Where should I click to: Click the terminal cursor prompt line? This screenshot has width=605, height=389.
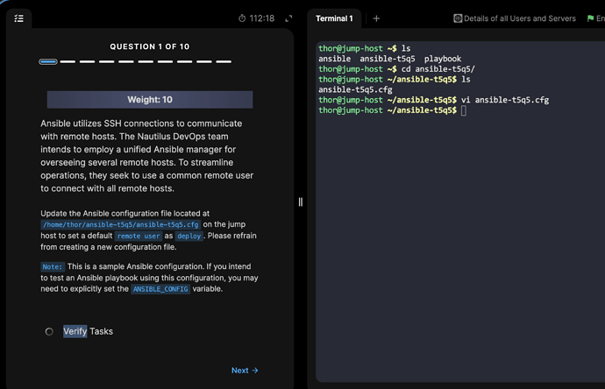[x=392, y=110]
